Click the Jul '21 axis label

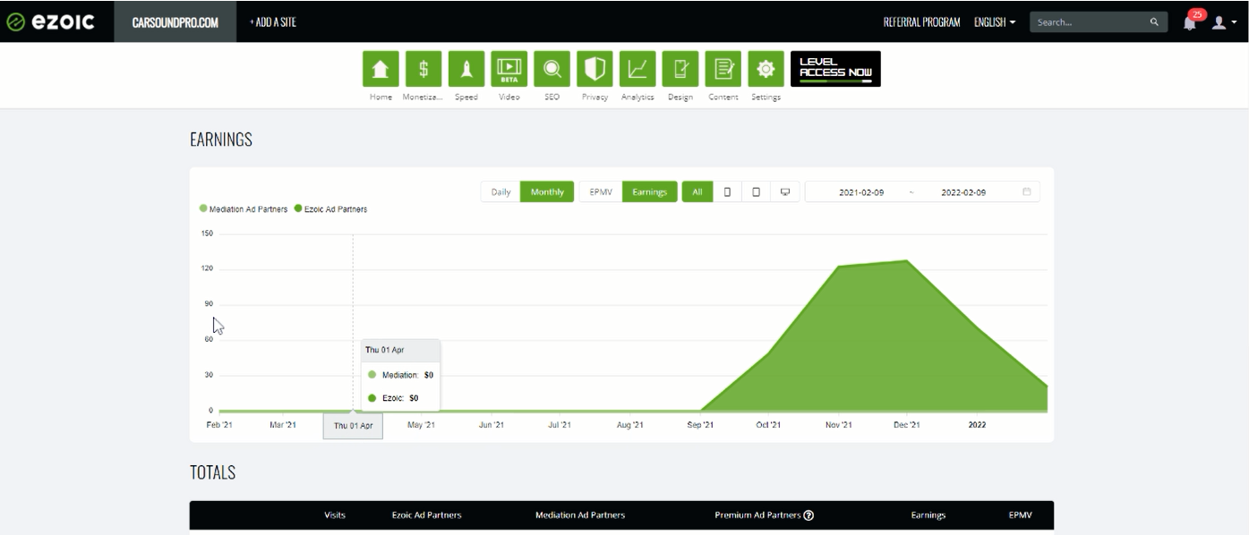click(560, 425)
